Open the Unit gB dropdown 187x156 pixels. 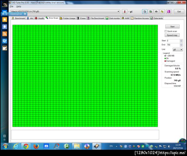178,49
